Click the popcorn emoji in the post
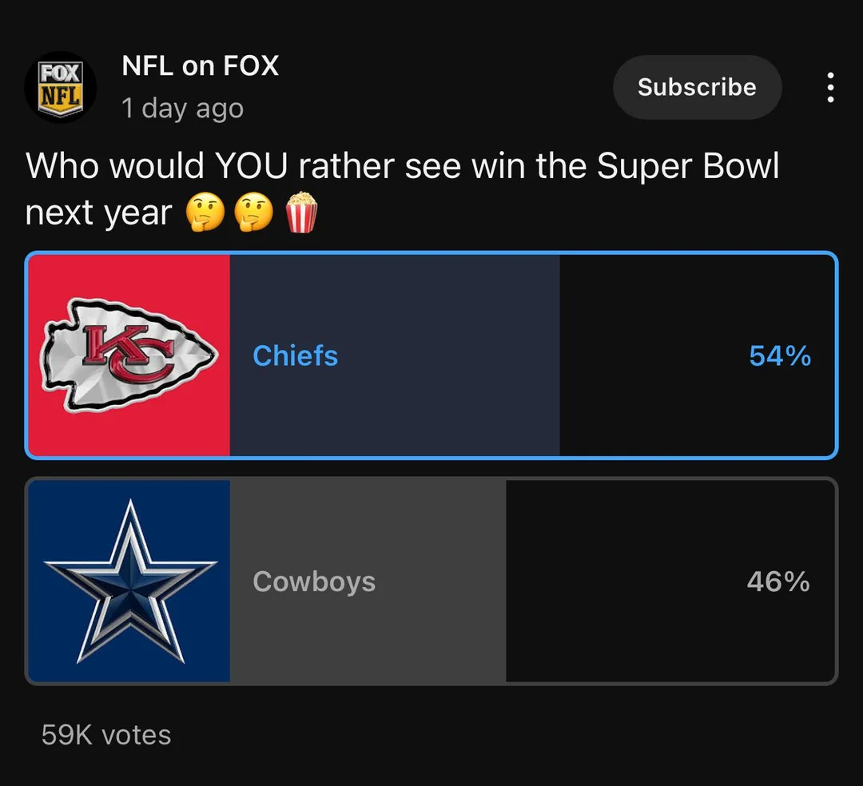Image resolution: width=863 pixels, height=786 pixels. pyautogui.click(x=301, y=213)
